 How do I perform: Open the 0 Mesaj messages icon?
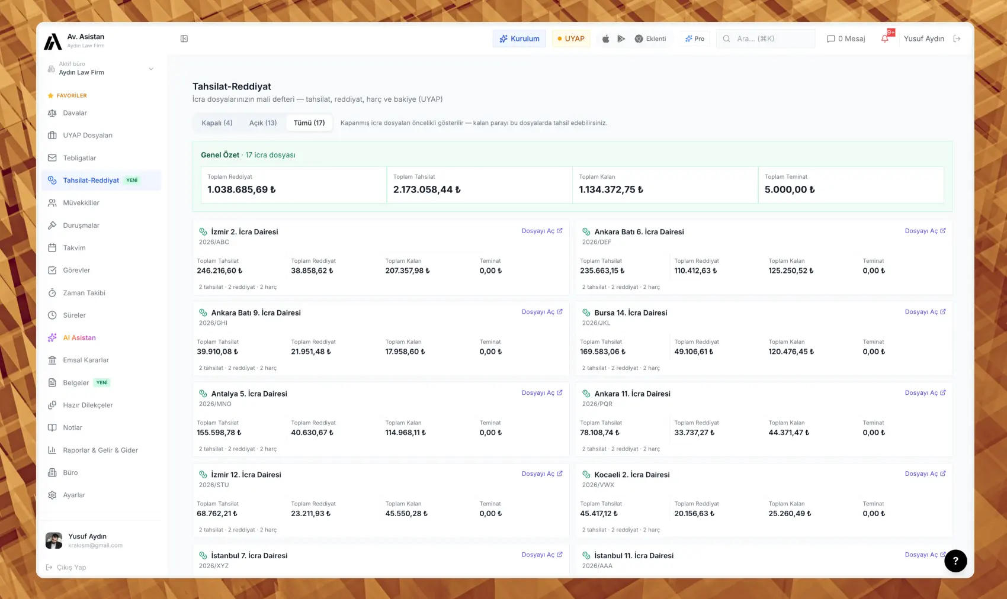[x=846, y=38]
